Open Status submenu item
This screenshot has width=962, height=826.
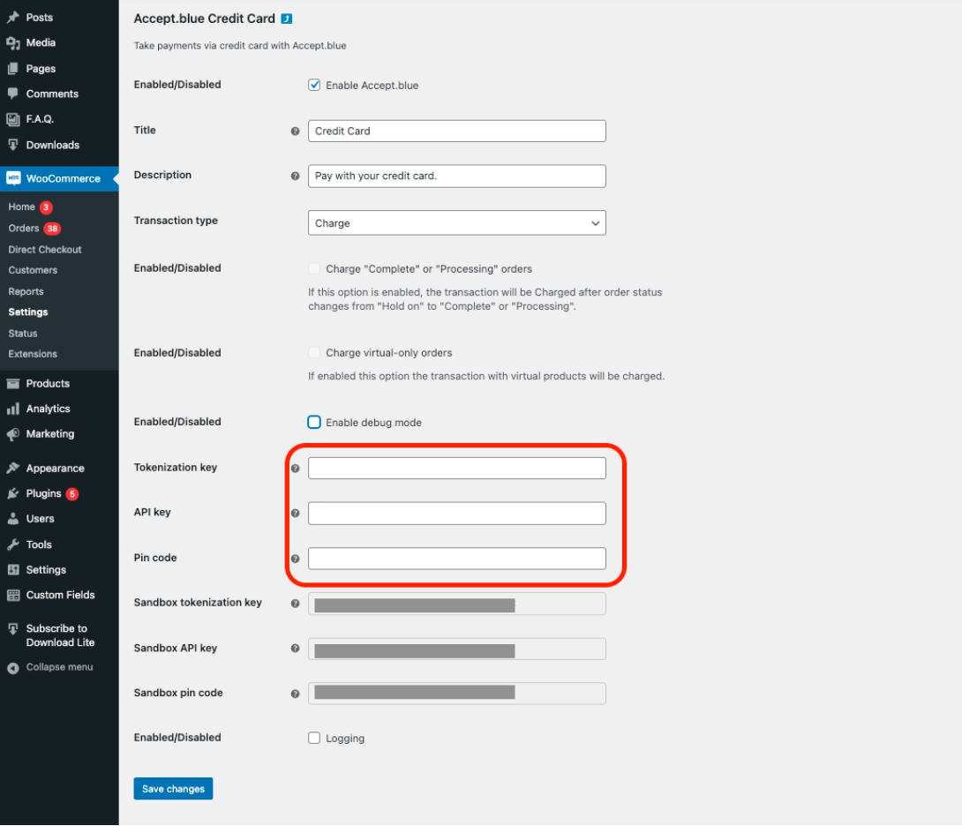click(23, 334)
